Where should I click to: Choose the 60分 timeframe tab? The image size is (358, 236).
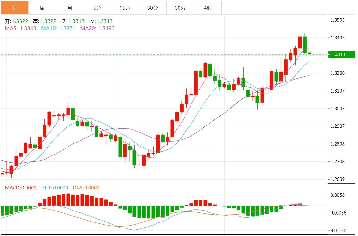pyautogui.click(x=180, y=8)
